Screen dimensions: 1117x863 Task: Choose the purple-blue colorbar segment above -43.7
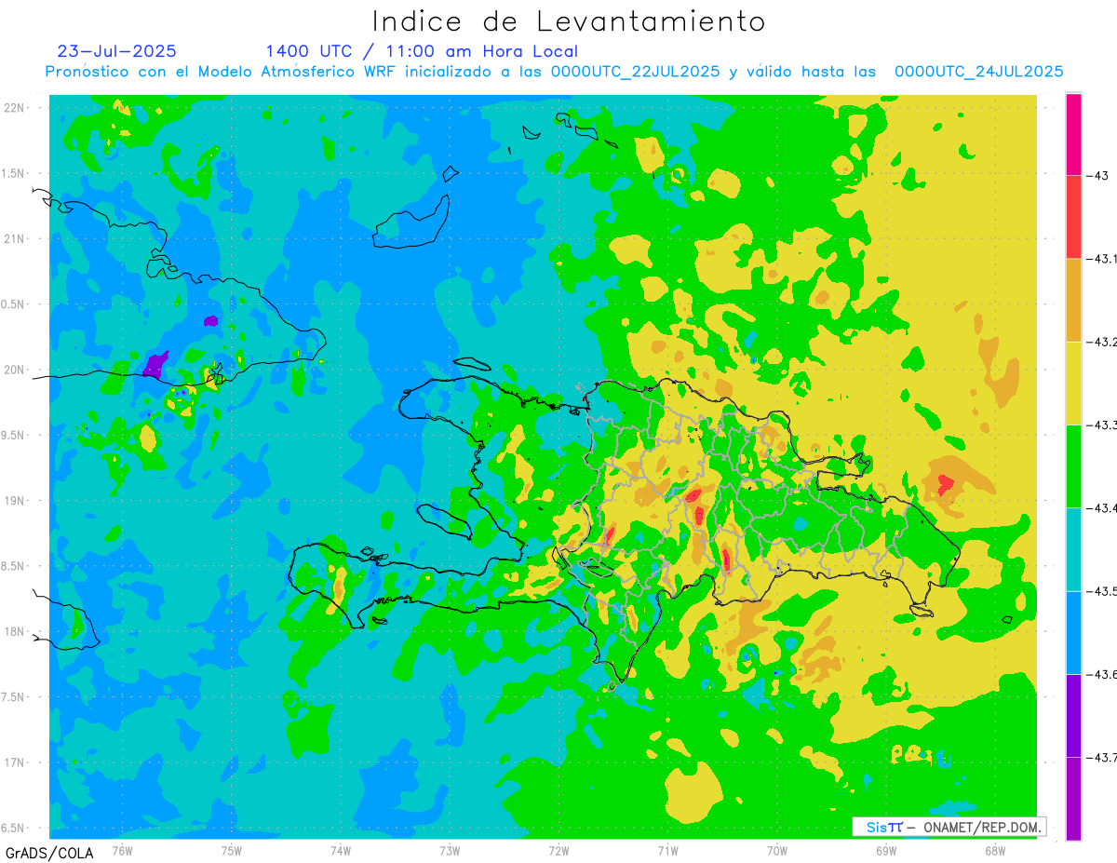pyautogui.click(x=1073, y=715)
